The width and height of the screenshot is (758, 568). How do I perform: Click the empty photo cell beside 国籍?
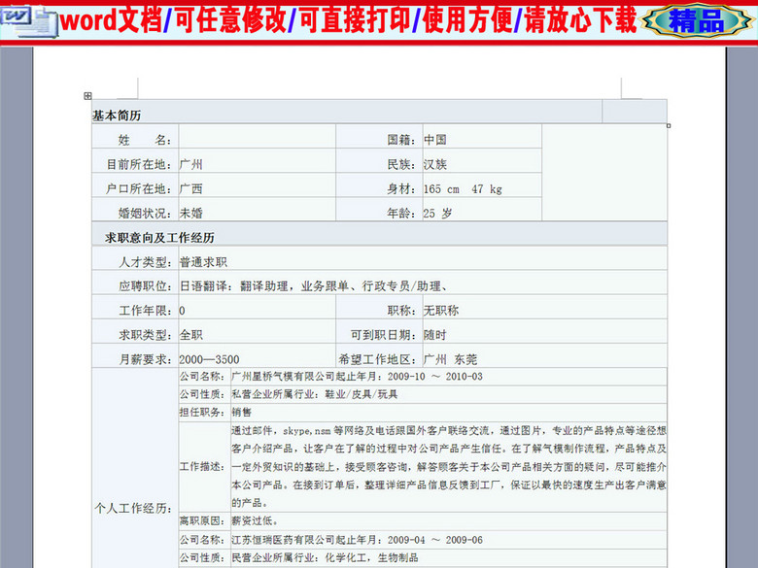tap(604, 173)
